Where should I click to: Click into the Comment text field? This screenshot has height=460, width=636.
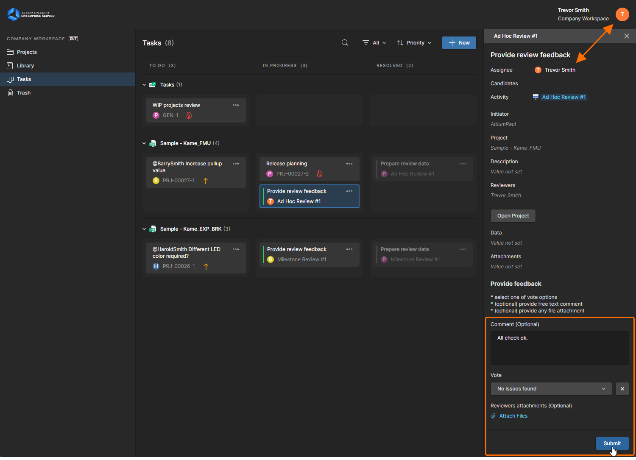pos(559,348)
